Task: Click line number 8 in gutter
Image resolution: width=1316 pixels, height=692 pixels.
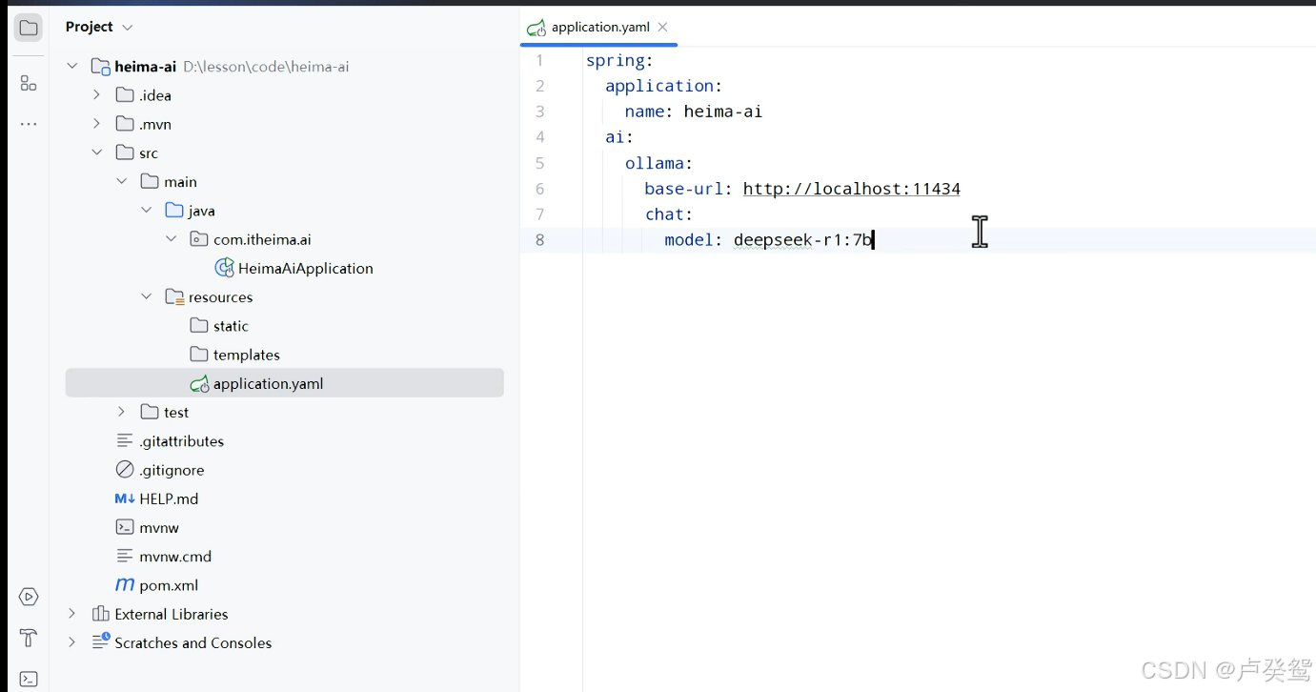Action: click(540, 240)
